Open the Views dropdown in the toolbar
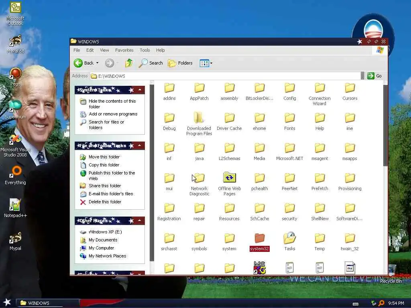Screen dimensions: 411x308 click(x=206, y=63)
